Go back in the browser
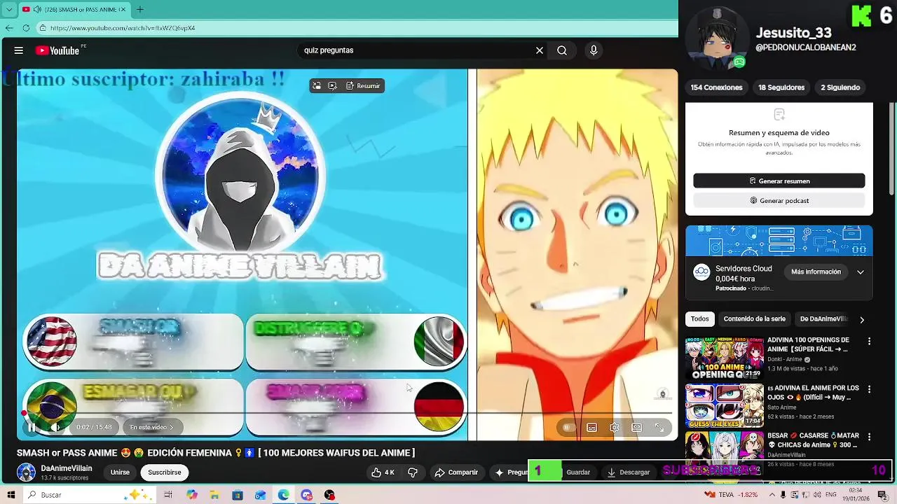897x504 pixels. [9, 28]
